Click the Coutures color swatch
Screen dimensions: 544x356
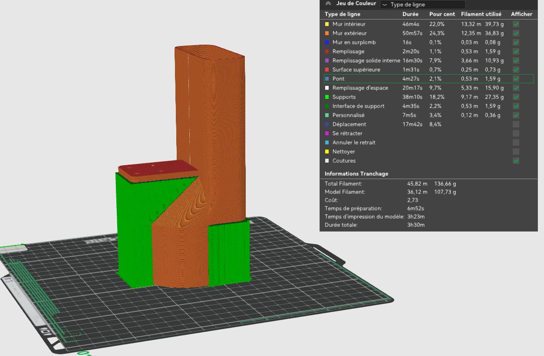pyautogui.click(x=327, y=161)
